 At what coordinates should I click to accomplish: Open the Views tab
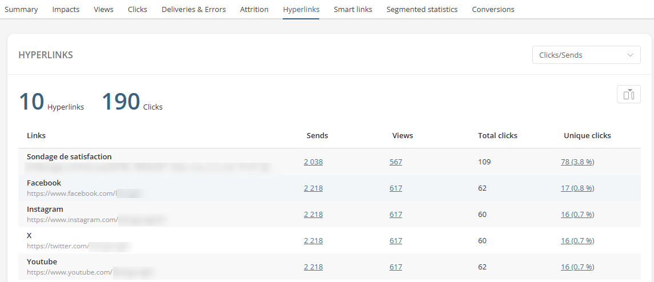[104, 9]
